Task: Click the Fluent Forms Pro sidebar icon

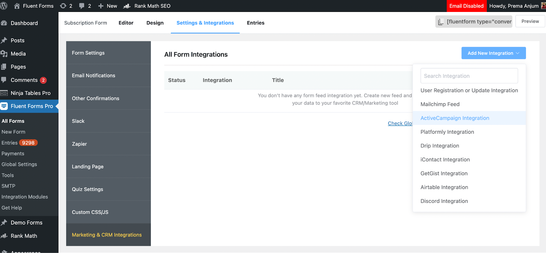Action: click(4, 106)
